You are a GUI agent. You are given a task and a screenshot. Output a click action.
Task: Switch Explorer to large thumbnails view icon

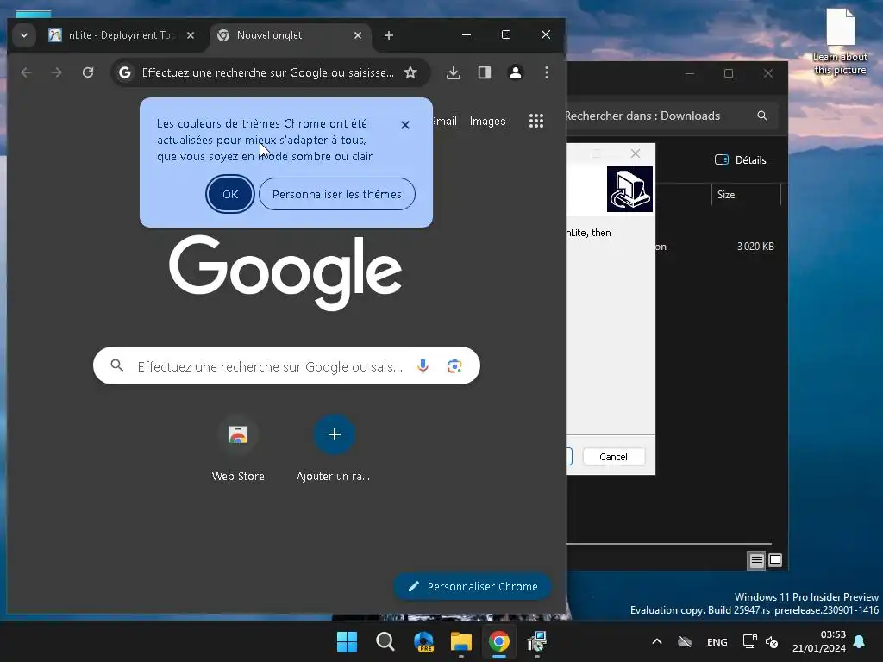point(775,560)
